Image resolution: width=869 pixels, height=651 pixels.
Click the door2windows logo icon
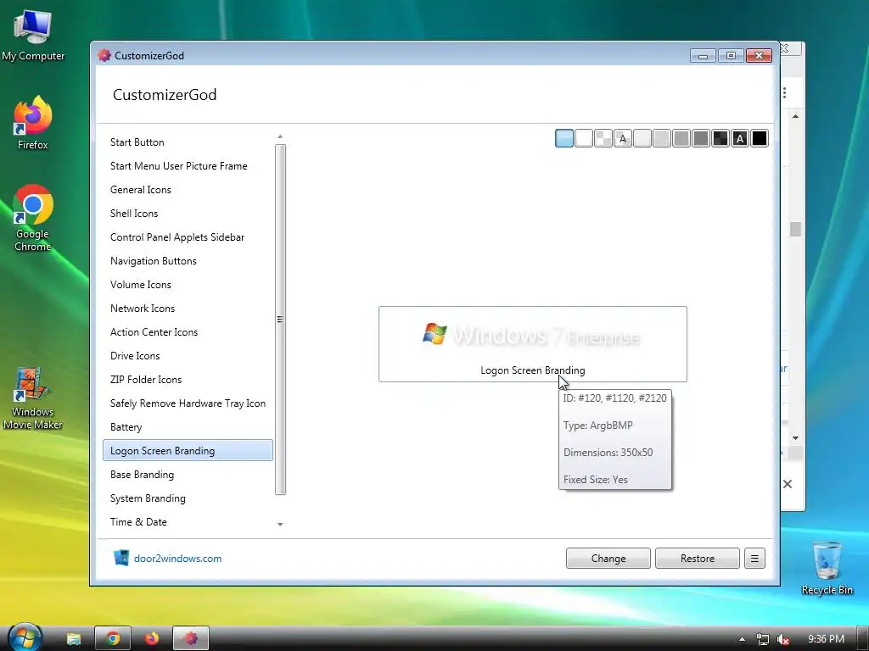pos(121,558)
